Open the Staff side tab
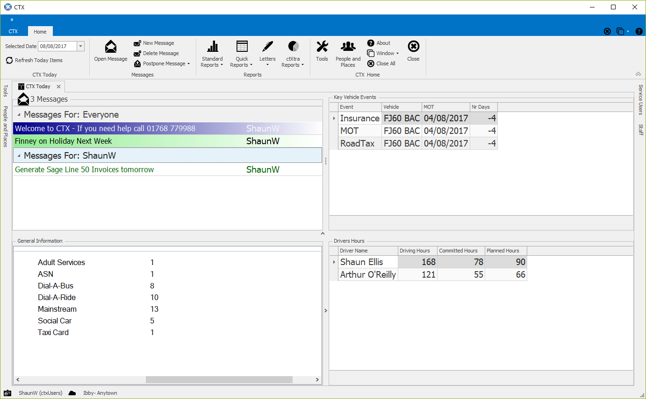This screenshot has width=646, height=399. 640,130
